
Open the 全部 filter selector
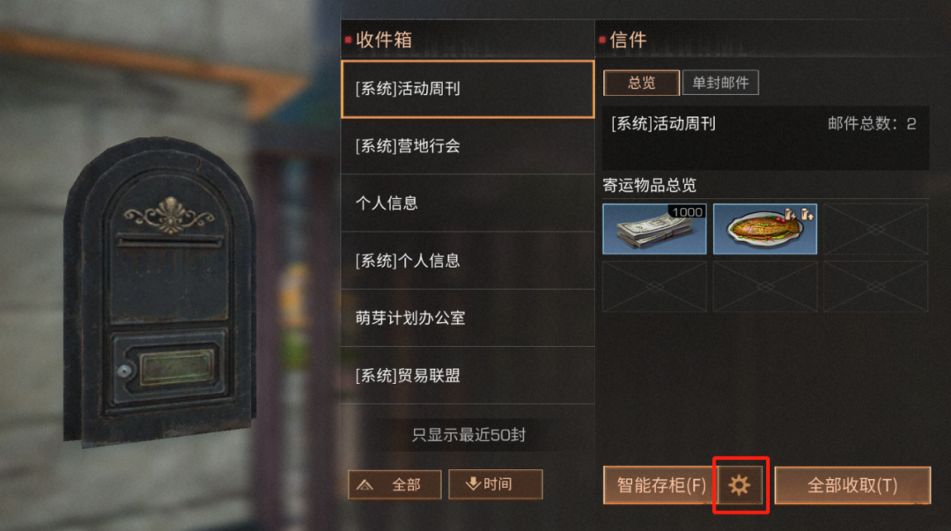394,484
